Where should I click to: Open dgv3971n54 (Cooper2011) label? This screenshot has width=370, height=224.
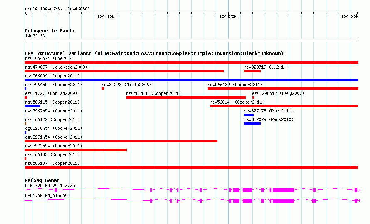54,137
